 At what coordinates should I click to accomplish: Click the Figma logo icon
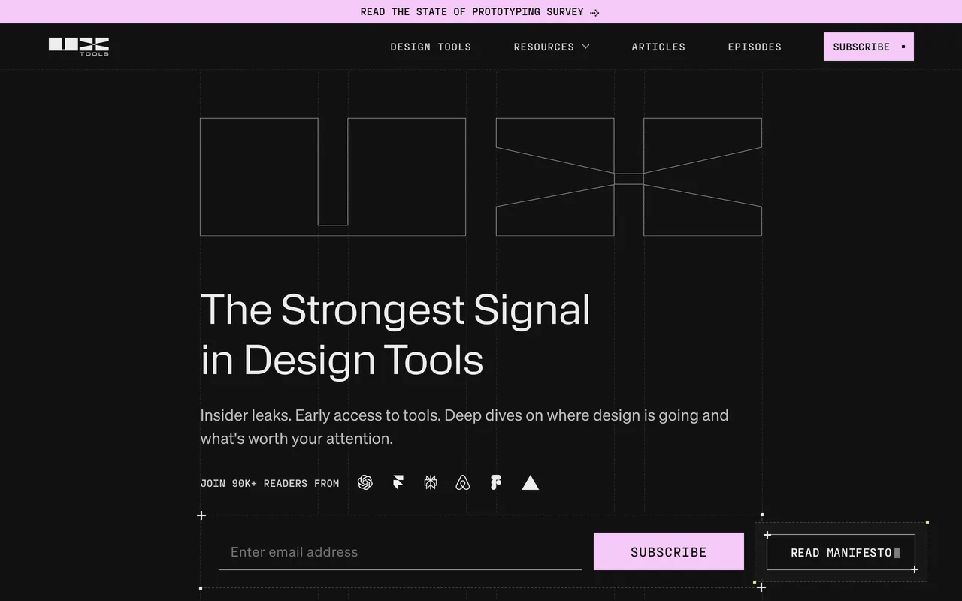coord(496,482)
